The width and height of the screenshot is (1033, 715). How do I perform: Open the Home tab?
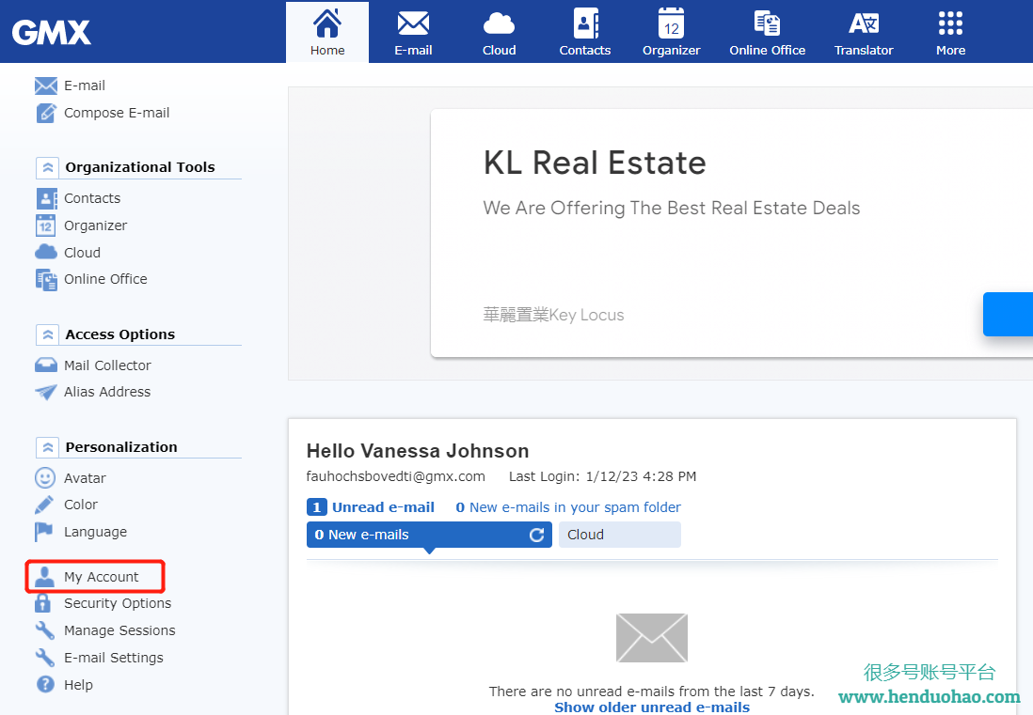[327, 32]
